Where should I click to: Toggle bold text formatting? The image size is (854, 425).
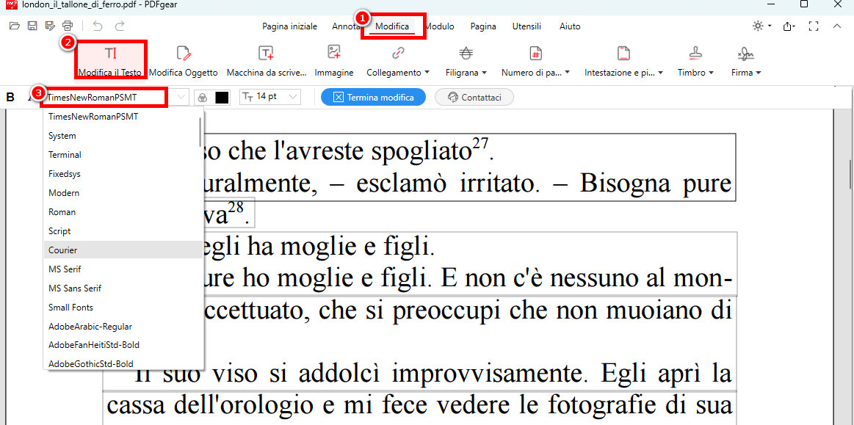(10, 96)
